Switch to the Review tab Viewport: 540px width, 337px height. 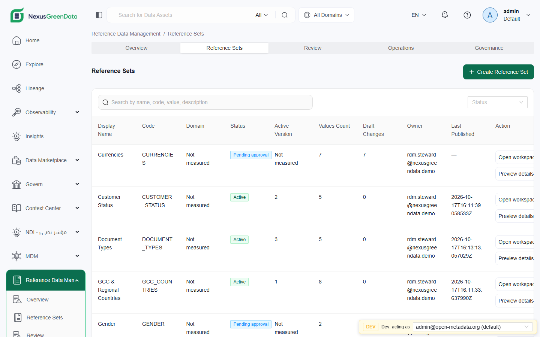tap(313, 48)
